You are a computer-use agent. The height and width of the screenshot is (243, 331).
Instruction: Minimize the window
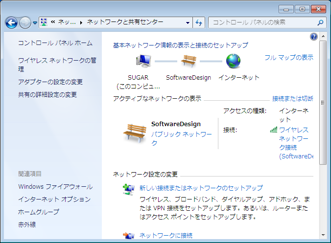(286, 9)
